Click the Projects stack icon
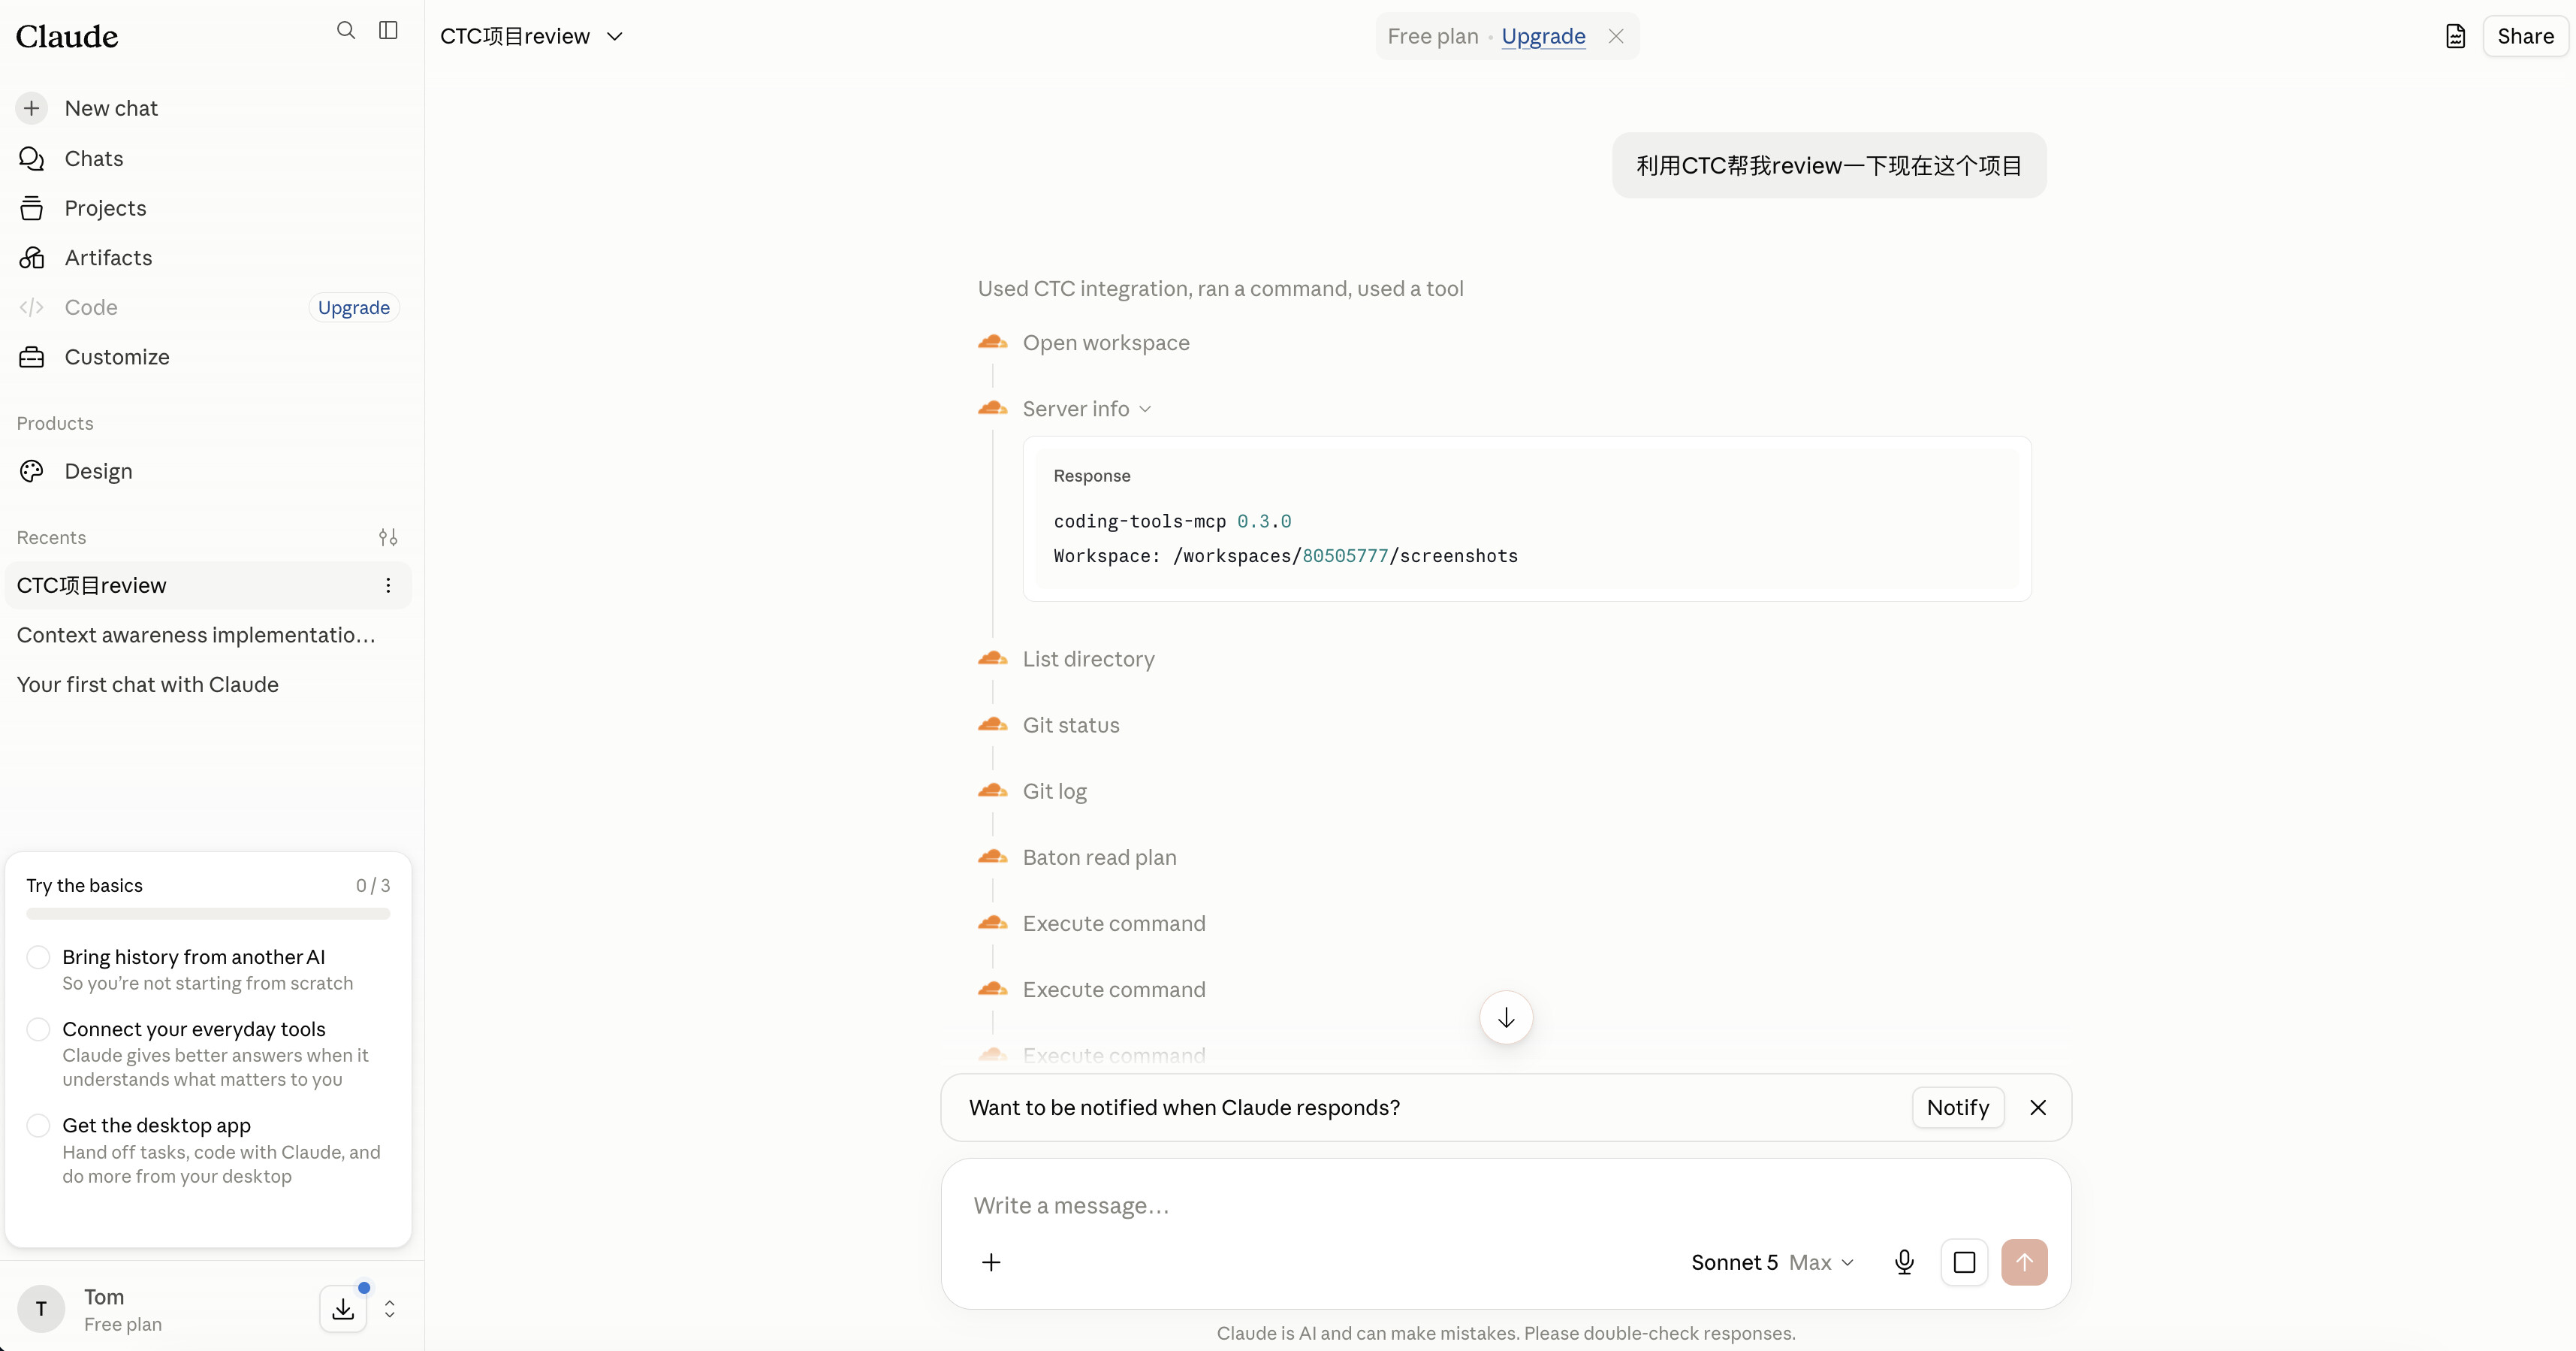 [32, 208]
